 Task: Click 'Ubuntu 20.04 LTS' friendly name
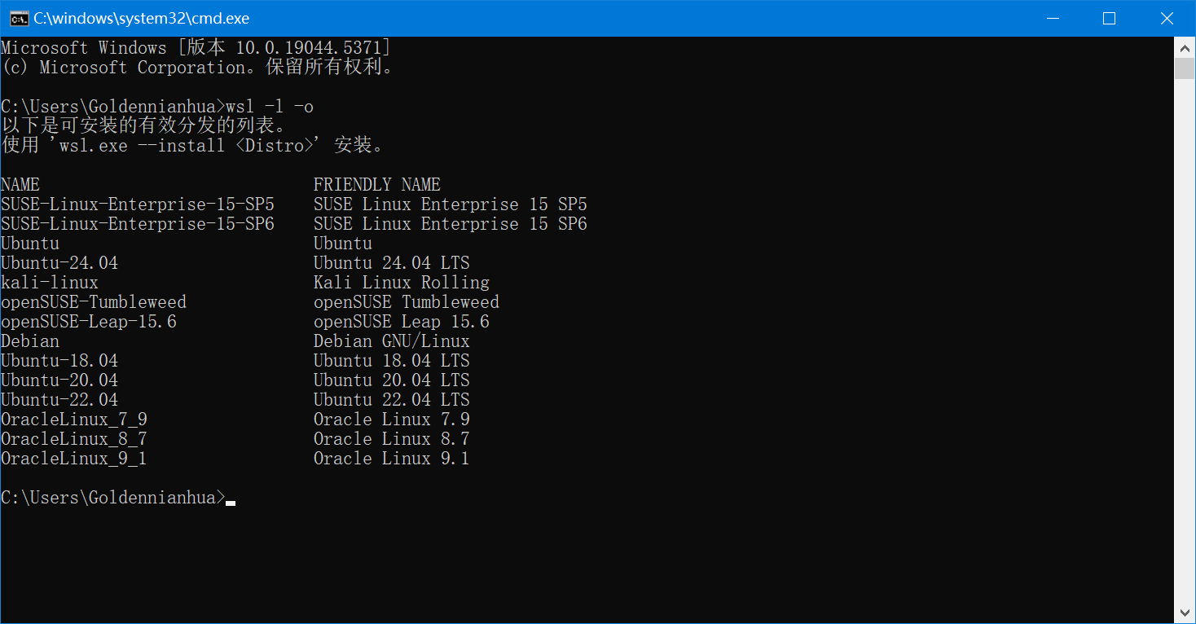tap(392, 380)
